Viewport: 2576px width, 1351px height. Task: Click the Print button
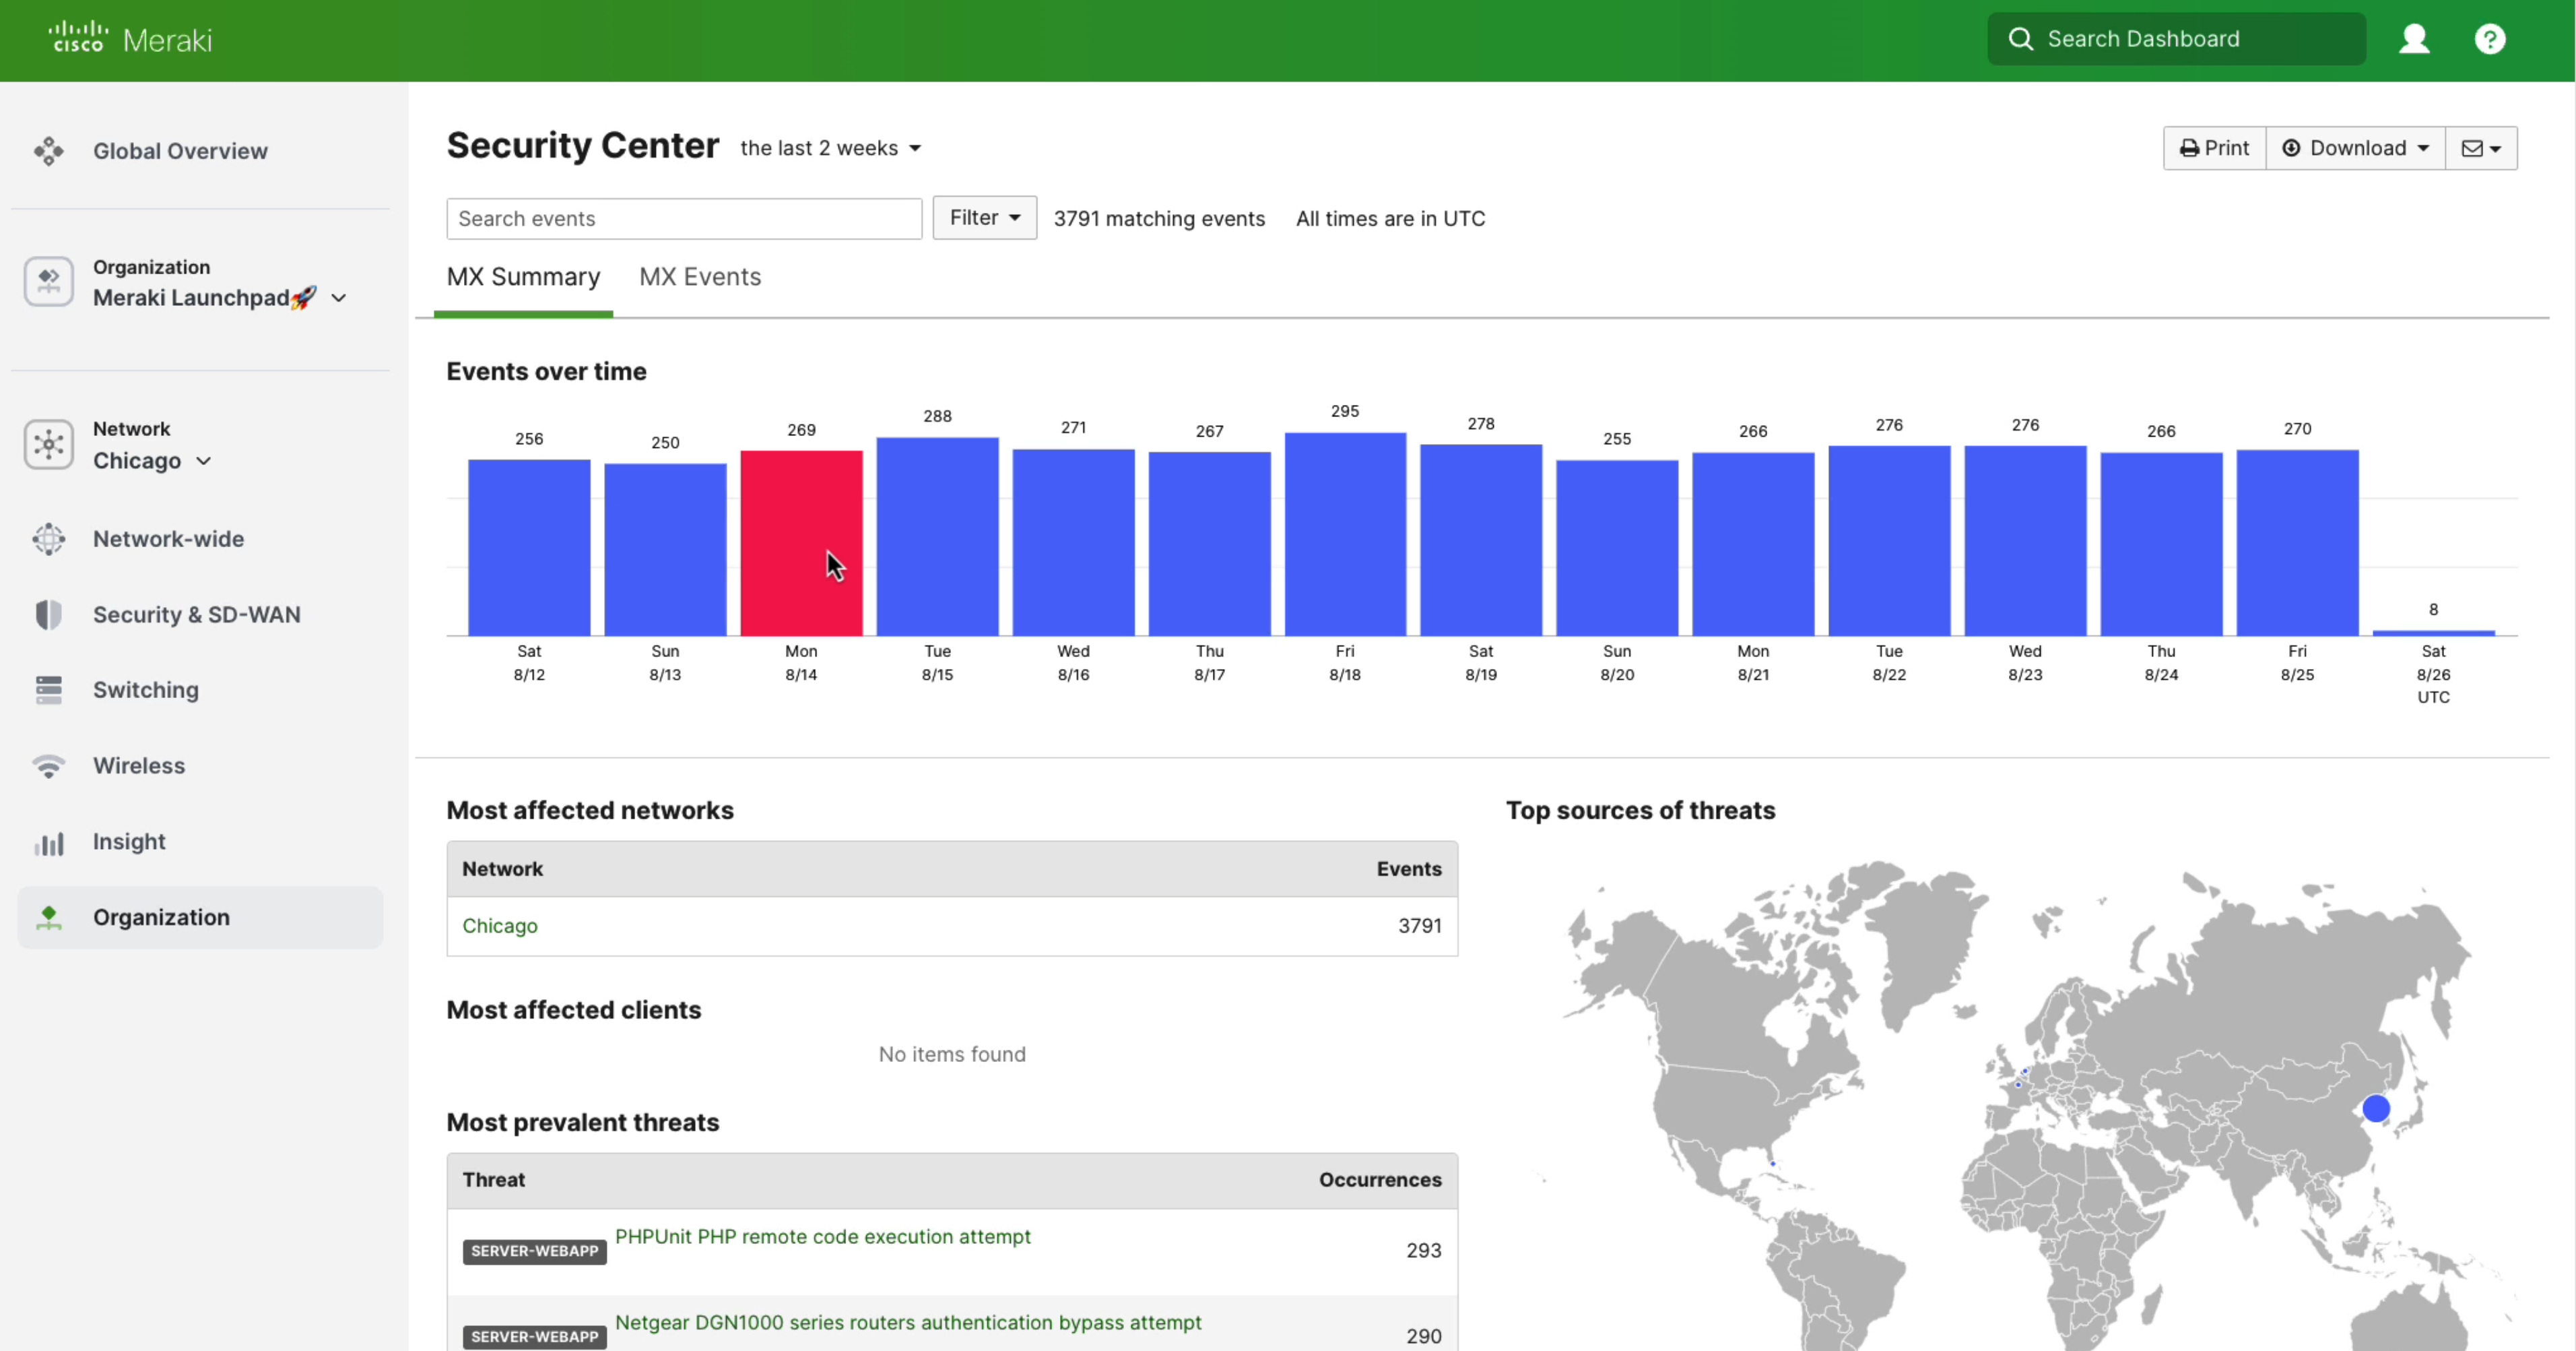(2213, 147)
